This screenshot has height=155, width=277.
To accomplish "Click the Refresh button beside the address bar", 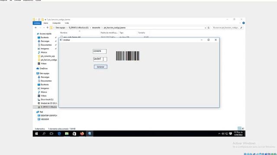I will (x=209, y=28).
